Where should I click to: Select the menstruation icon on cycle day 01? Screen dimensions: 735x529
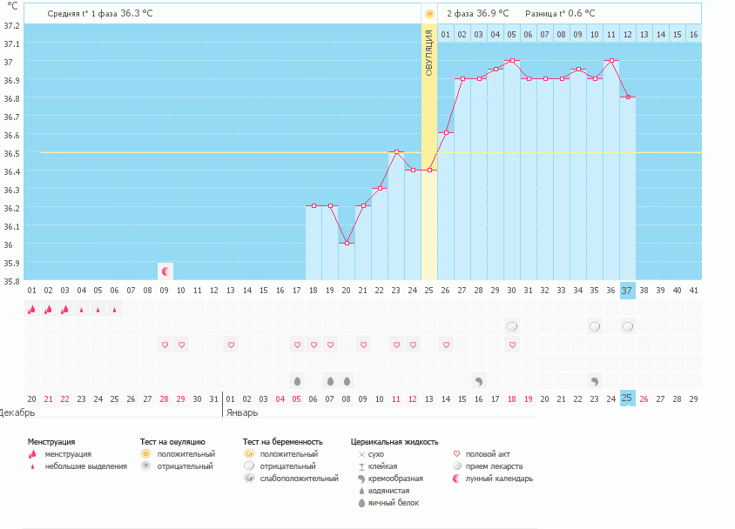coord(31,309)
